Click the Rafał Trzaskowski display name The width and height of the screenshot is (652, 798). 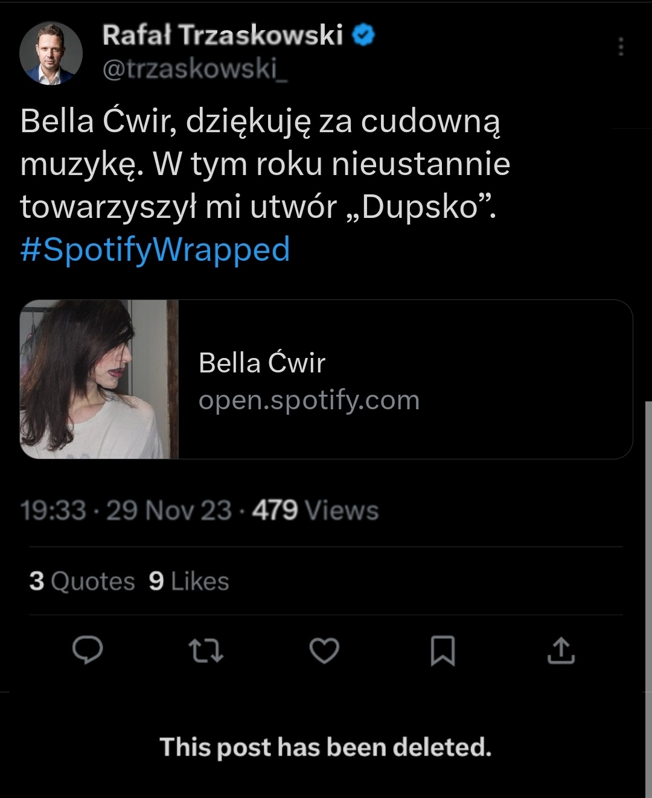click(x=223, y=35)
